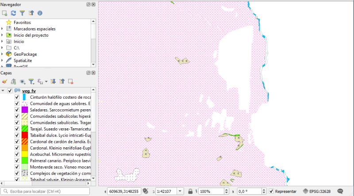
Task: Uncheck Saladares Sarcocornietum category
Action: click(17, 110)
